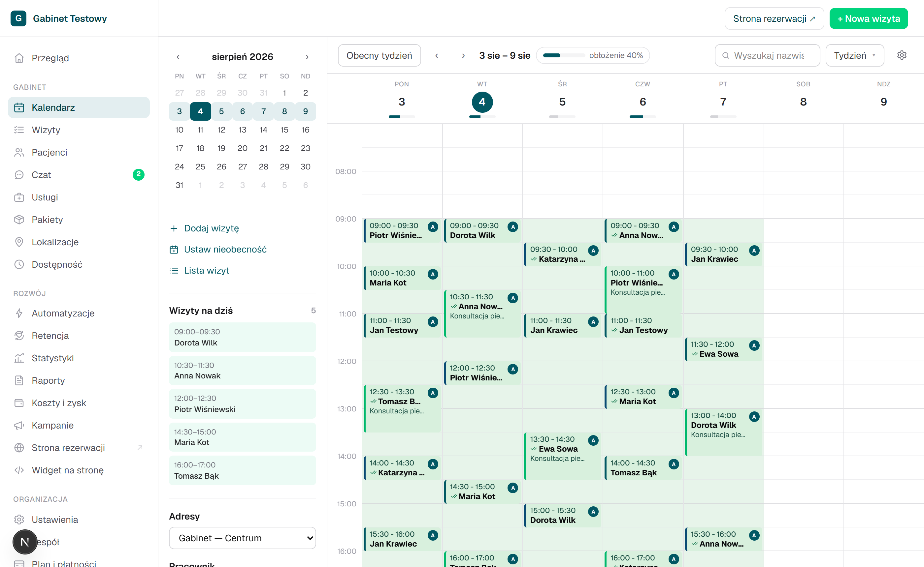This screenshot has width=924, height=567.
Task: Click the Kalendarz calendar icon
Action: pyautogui.click(x=19, y=107)
